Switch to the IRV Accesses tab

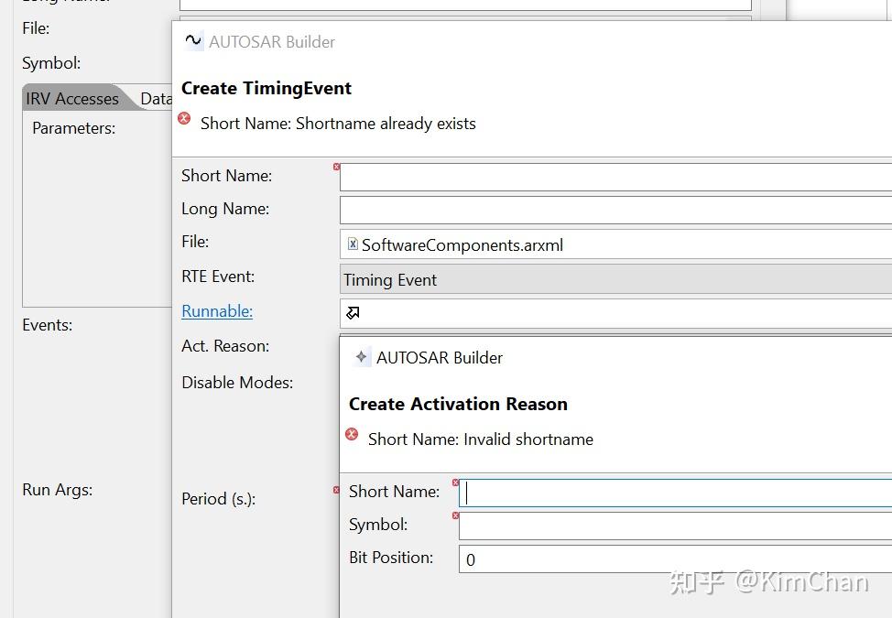pyautogui.click(x=72, y=99)
